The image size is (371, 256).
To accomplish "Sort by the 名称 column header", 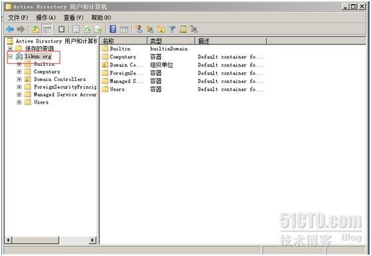I will tap(124, 41).
